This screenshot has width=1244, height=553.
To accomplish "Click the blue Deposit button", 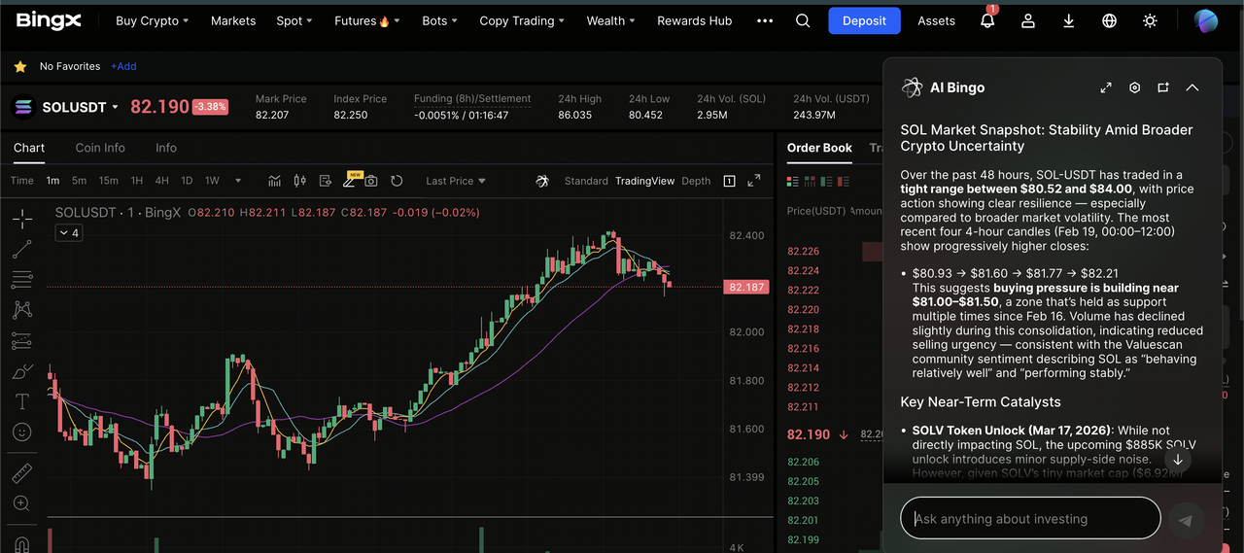I will click(x=864, y=20).
